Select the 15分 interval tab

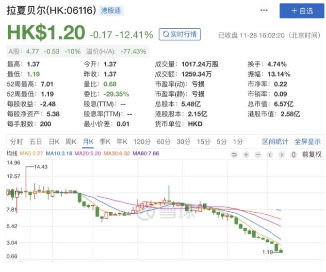[x=204, y=142]
